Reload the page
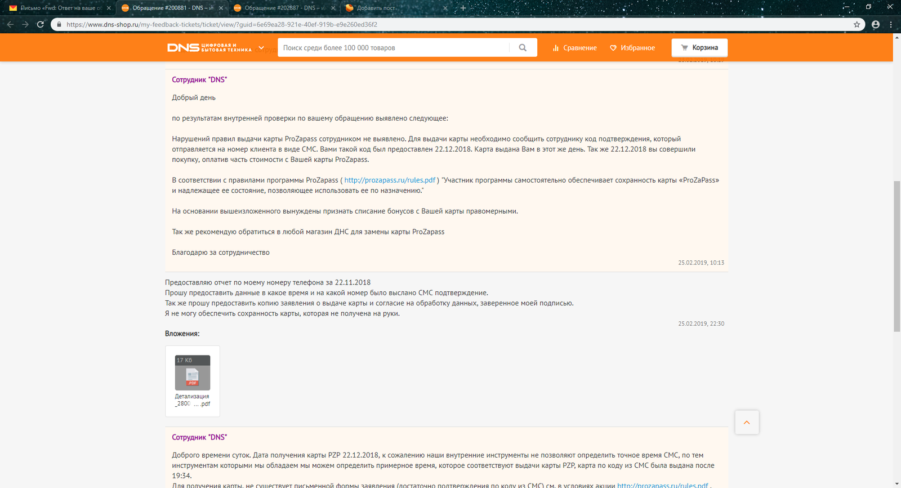901x488 pixels. pos(41,24)
